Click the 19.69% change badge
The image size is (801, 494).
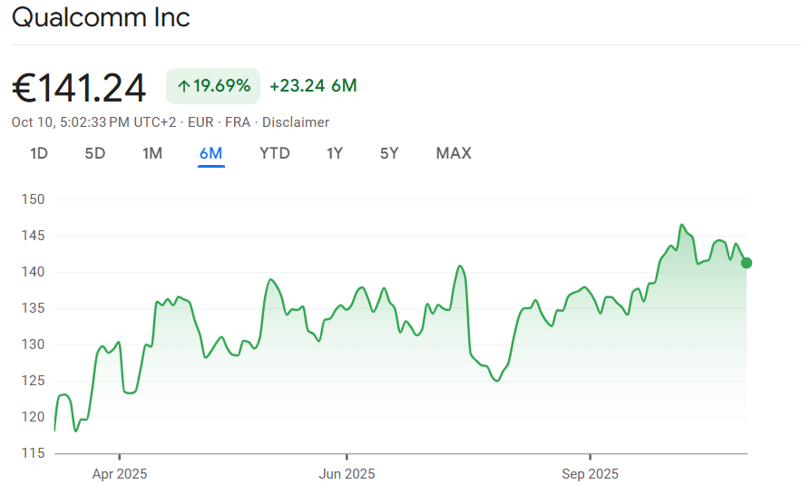point(213,87)
